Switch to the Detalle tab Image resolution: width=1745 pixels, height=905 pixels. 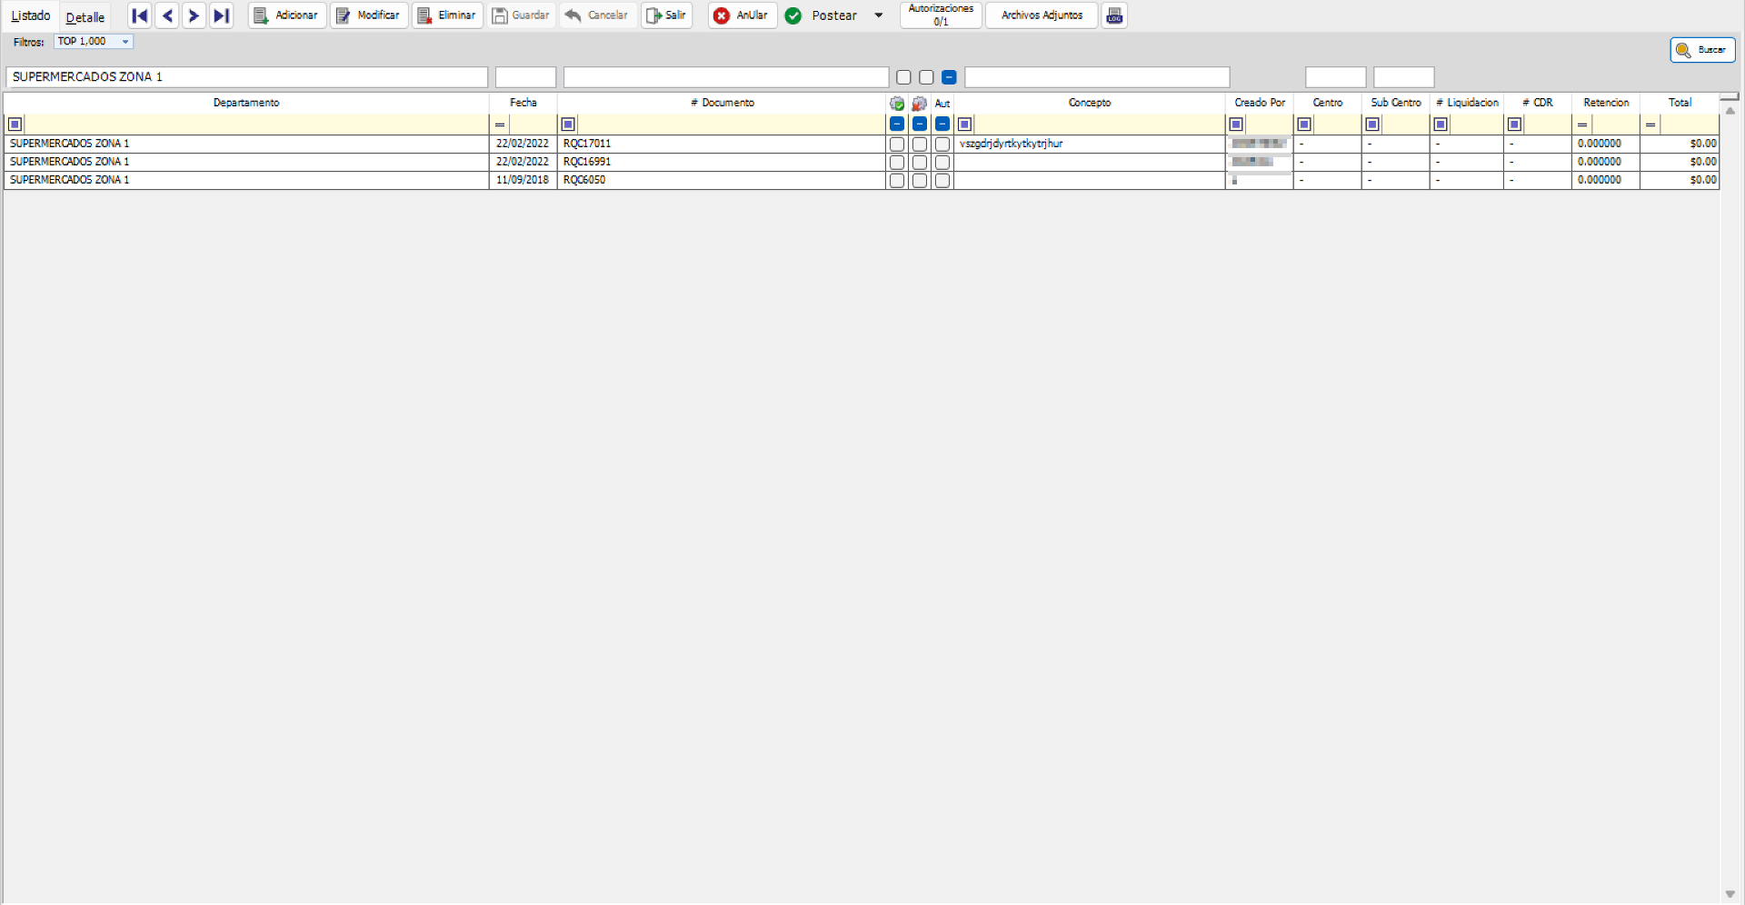tap(85, 15)
